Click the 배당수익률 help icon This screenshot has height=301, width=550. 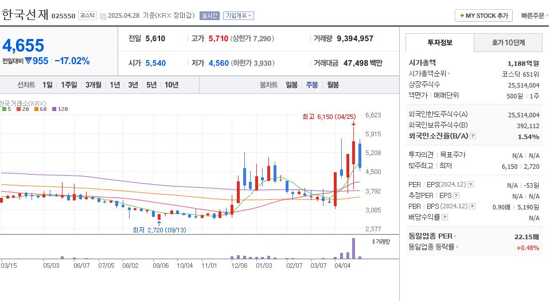click(445, 217)
